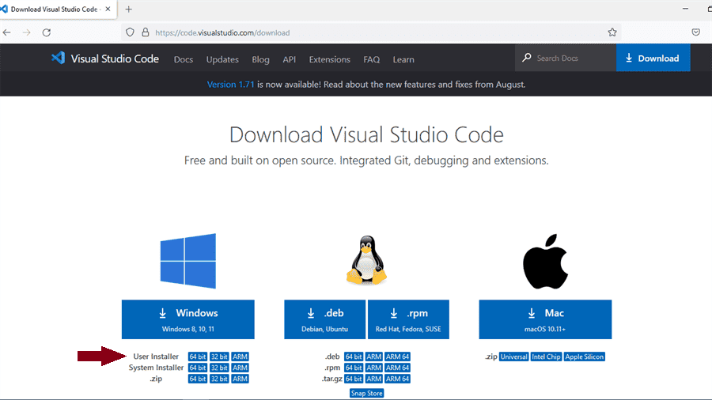Download the Windows .zip ARM

[x=240, y=379]
